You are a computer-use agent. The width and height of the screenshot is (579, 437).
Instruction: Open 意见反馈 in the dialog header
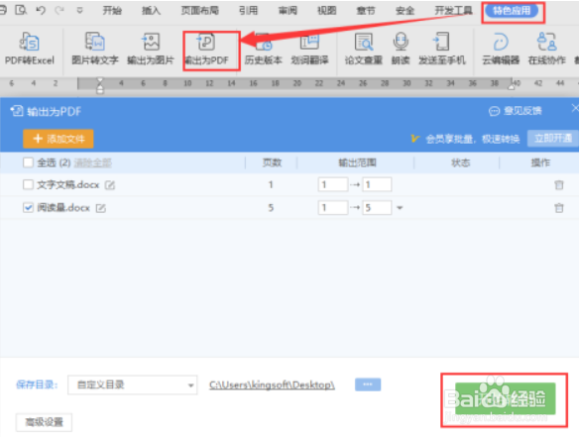coord(516,111)
